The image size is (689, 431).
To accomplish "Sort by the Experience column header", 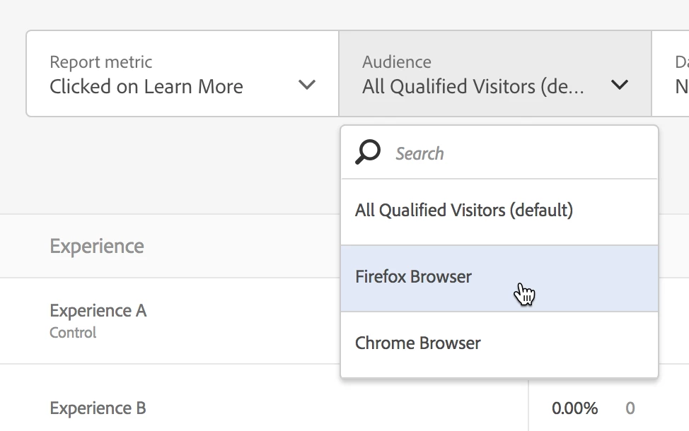I will point(97,247).
